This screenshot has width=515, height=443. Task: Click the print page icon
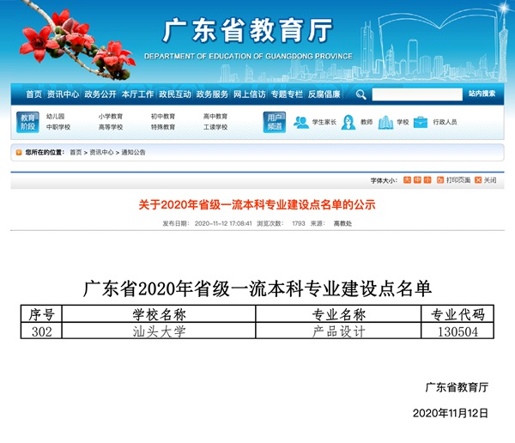click(x=440, y=179)
